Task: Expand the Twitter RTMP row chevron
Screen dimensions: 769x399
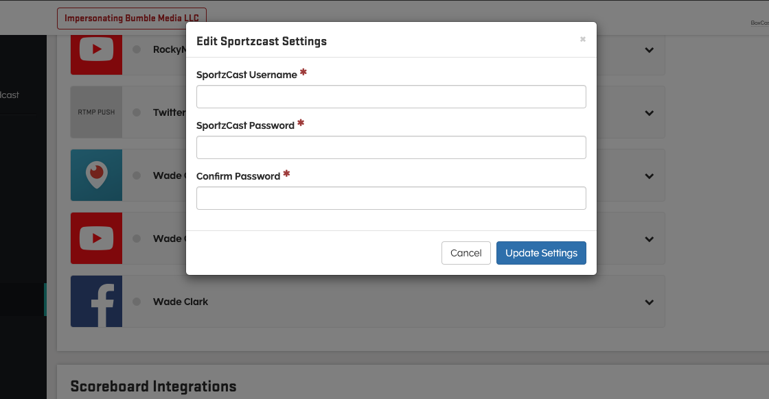Action: 649,113
